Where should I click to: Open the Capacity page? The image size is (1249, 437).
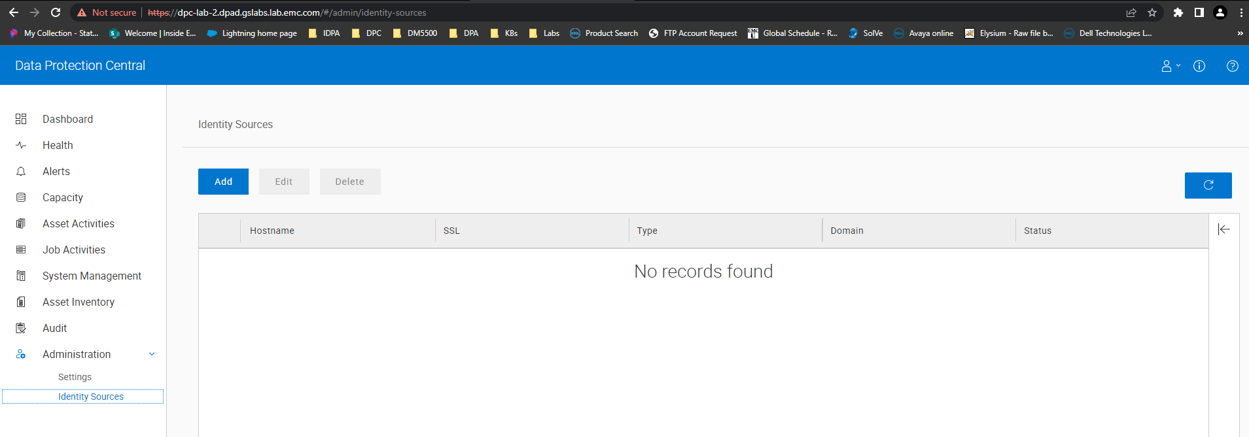[x=63, y=197]
